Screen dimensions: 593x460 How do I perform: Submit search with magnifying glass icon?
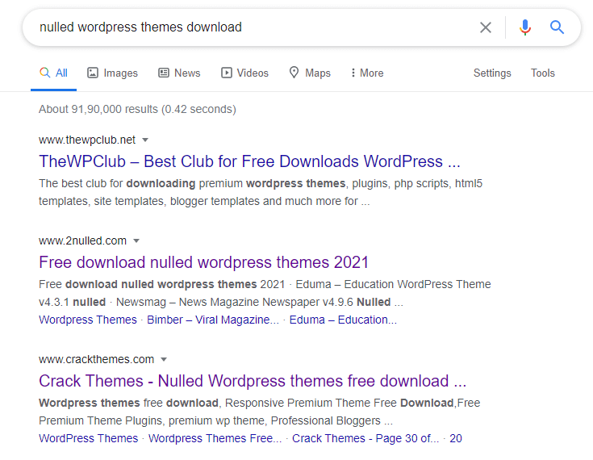click(557, 27)
